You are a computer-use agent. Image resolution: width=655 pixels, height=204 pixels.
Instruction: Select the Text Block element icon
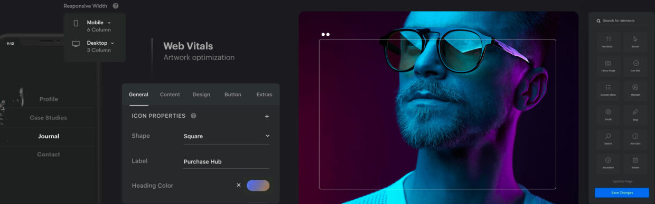click(x=608, y=42)
